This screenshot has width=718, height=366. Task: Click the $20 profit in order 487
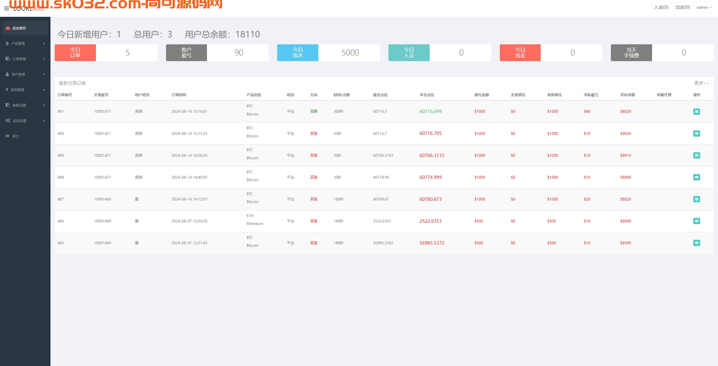(x=587, y=199)
